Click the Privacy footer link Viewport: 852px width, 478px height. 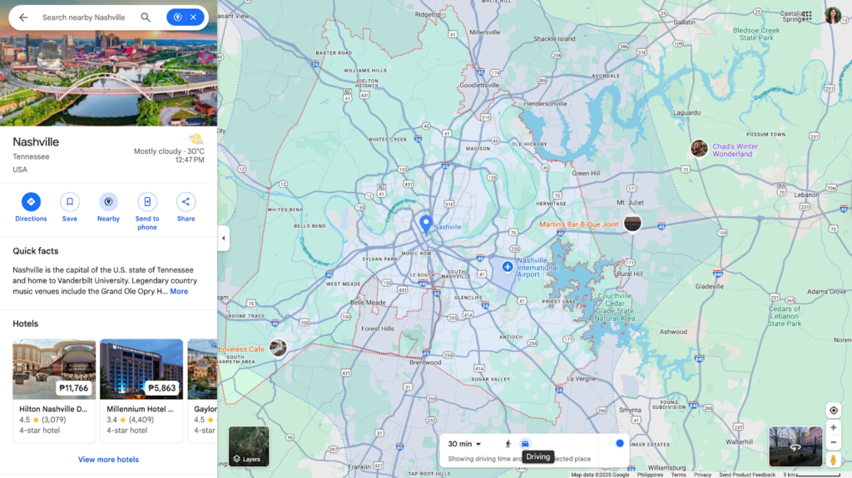tap(702, 475)
